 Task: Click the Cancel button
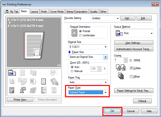click(131, 111)
